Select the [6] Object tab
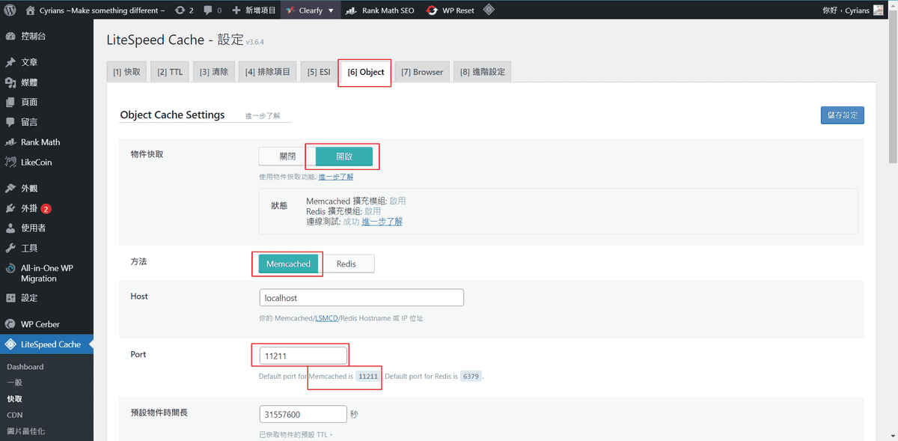Image resolution: width=898 pixels, height=441 pixels. (366, 72)
